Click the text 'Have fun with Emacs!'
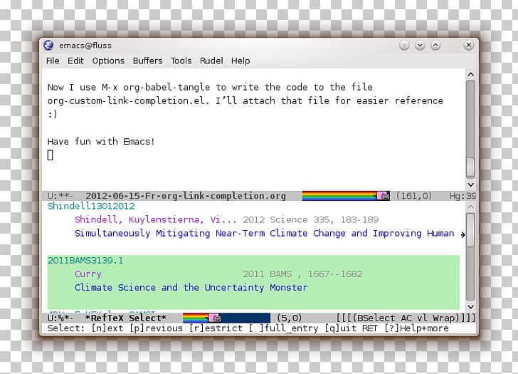Viewport: 518px width, 374px height. (101, 142)
